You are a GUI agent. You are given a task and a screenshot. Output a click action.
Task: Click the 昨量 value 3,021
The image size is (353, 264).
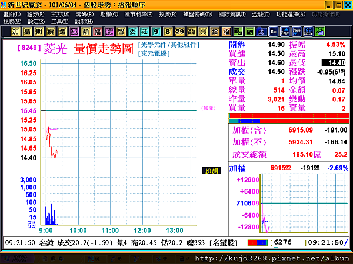point(277,99)
